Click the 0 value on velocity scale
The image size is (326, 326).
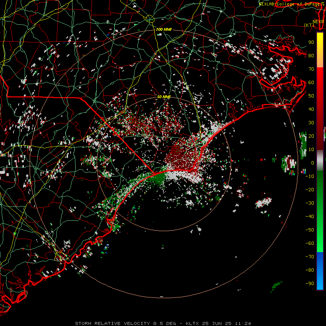[313, 163]
